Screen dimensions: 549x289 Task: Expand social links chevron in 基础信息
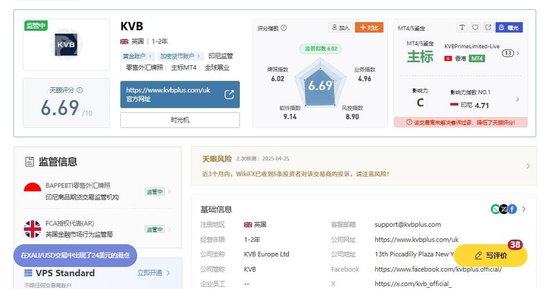[x=524, y=209]
